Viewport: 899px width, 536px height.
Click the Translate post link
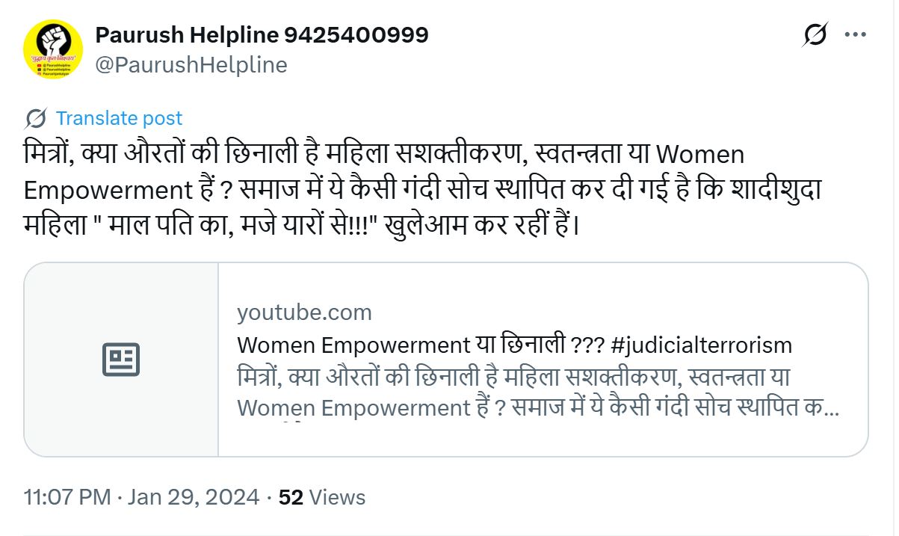coord(119,118)
